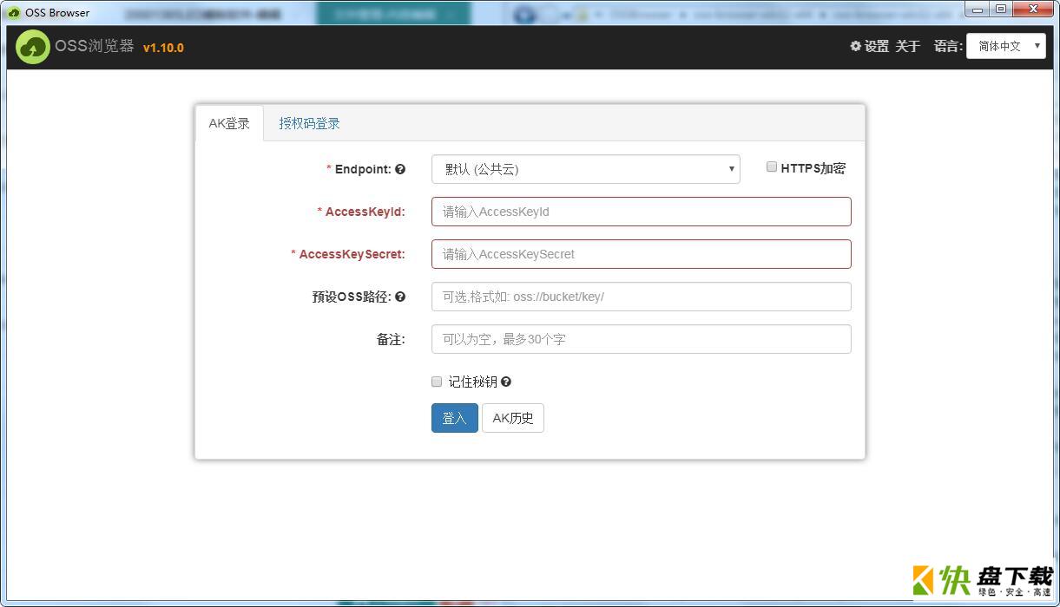Click the 记住秘钥 help question icon
Image resolution: width=1060 pixels, height=607 pixels.
click(x=506, y=382)
